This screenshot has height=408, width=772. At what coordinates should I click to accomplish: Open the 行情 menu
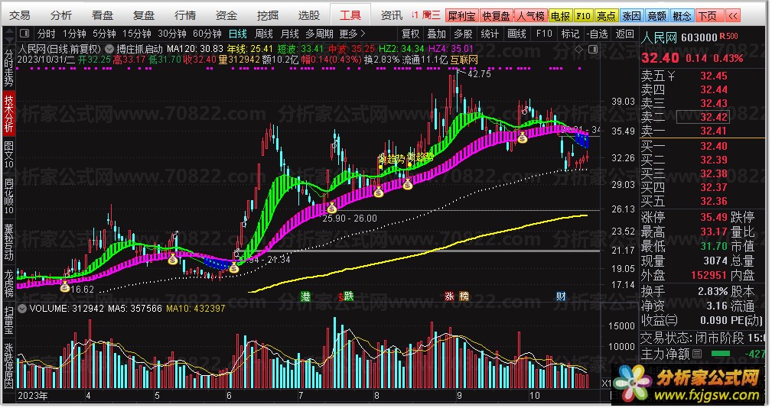click(185, 16)
